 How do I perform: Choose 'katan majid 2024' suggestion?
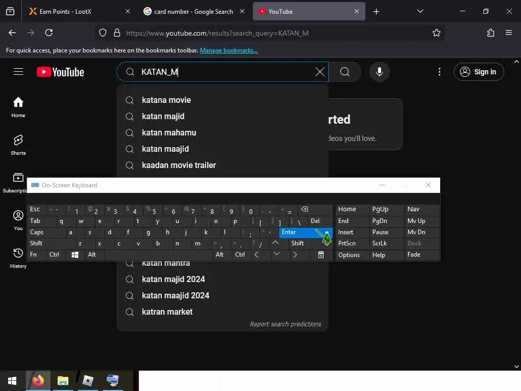point(222,280)
